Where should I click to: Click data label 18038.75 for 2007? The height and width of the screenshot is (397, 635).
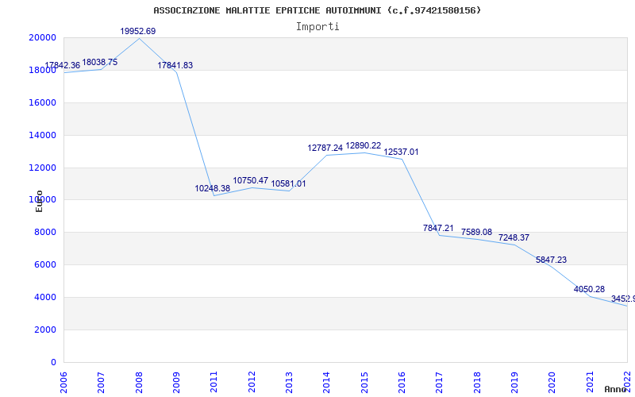coord(100,63)
